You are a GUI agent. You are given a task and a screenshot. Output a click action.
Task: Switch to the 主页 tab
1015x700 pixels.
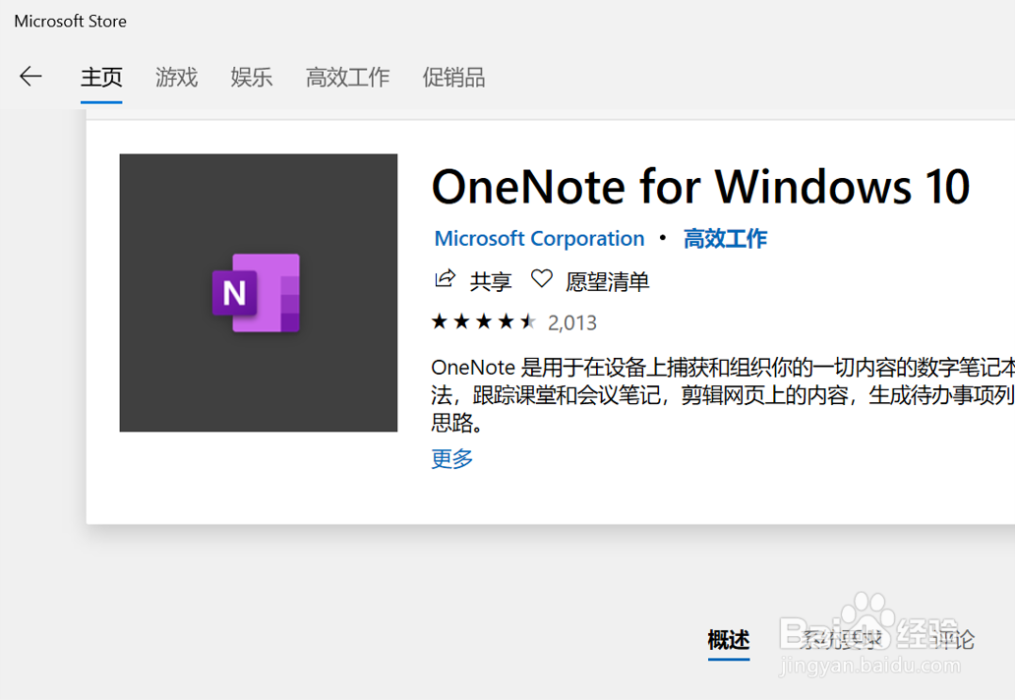pos(101,78)
